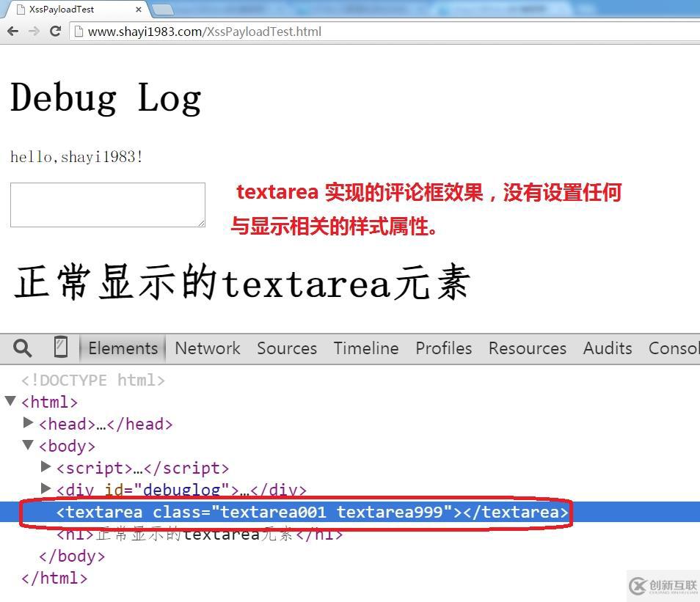
Task: Click the Debug Log heading
Action: pos(106,98)
